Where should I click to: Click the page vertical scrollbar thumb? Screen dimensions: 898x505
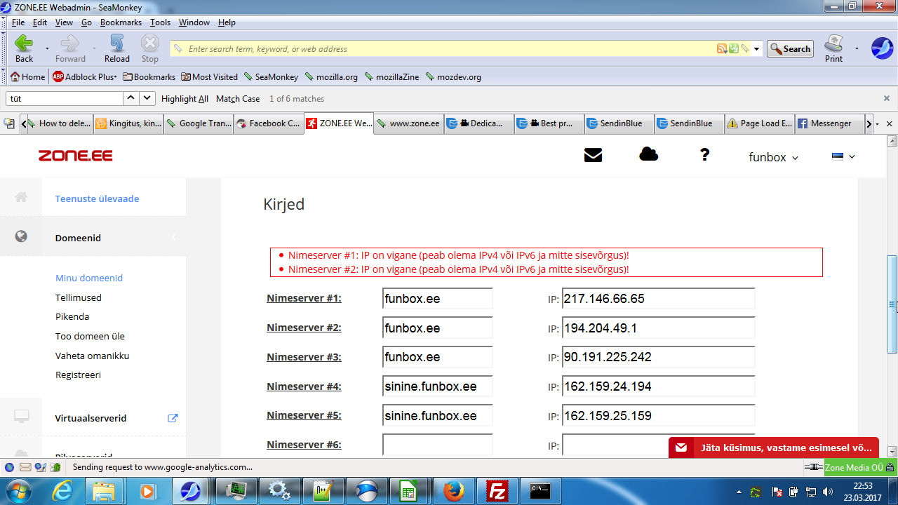[x=892, y=304]
